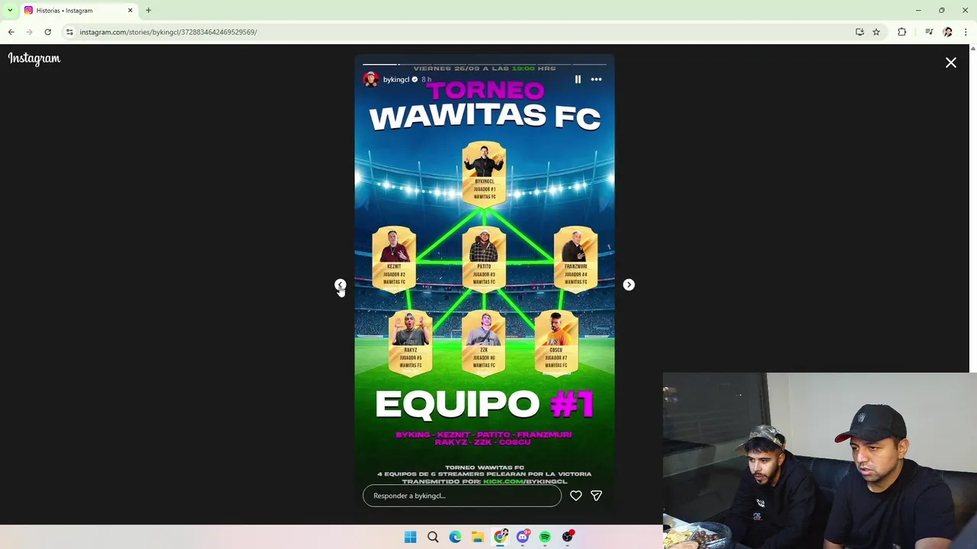
Task: Open a new browser tab
Action: point(148,11)
